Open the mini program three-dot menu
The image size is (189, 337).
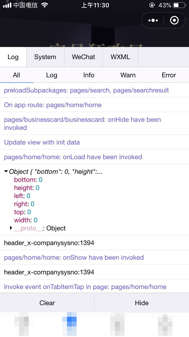coord(153,20)
